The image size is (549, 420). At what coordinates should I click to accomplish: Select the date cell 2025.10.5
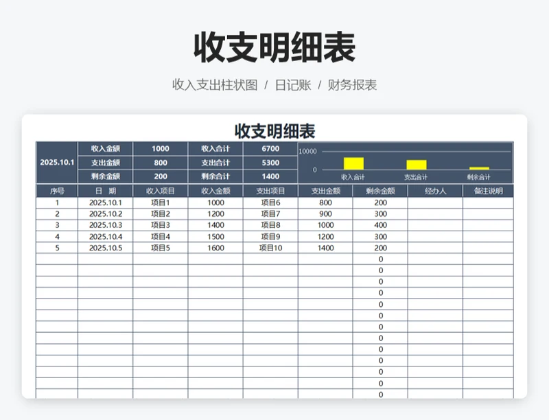tap(106, 248)
